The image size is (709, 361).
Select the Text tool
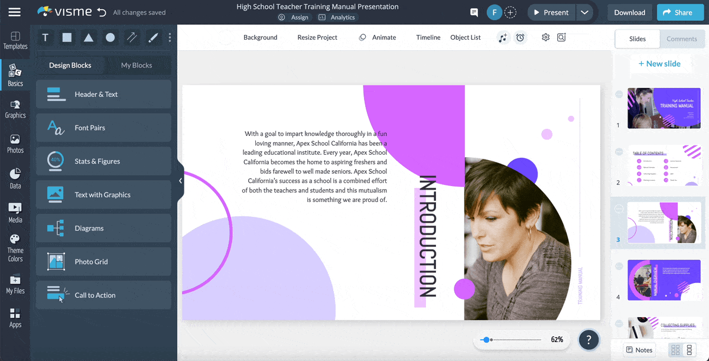coord(45,37)
